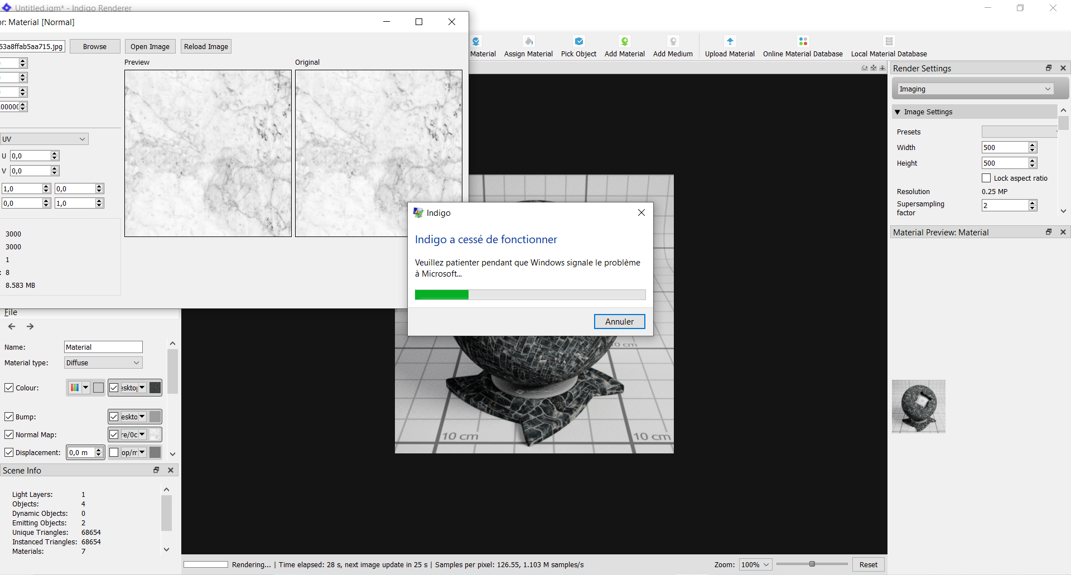This screenshot has height=575, width=1071.
Task: Click the Add Material icon
Action: point(624,42)
